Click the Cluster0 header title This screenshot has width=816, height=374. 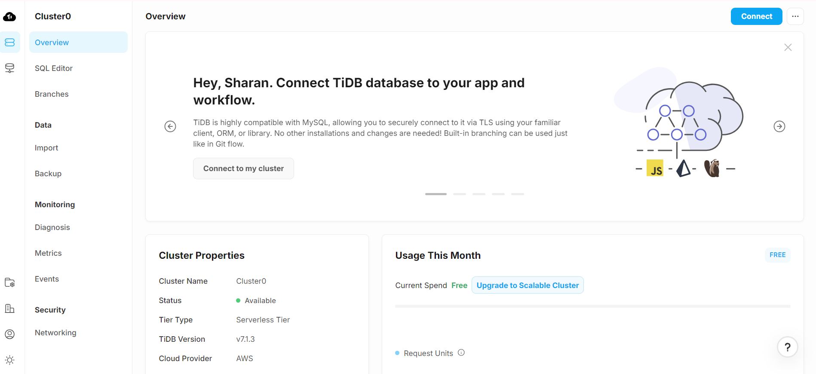[53, 16]
